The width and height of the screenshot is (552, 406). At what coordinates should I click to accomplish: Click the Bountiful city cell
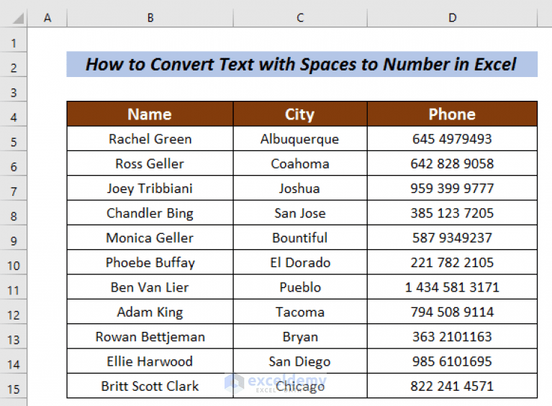pos(300,238)
